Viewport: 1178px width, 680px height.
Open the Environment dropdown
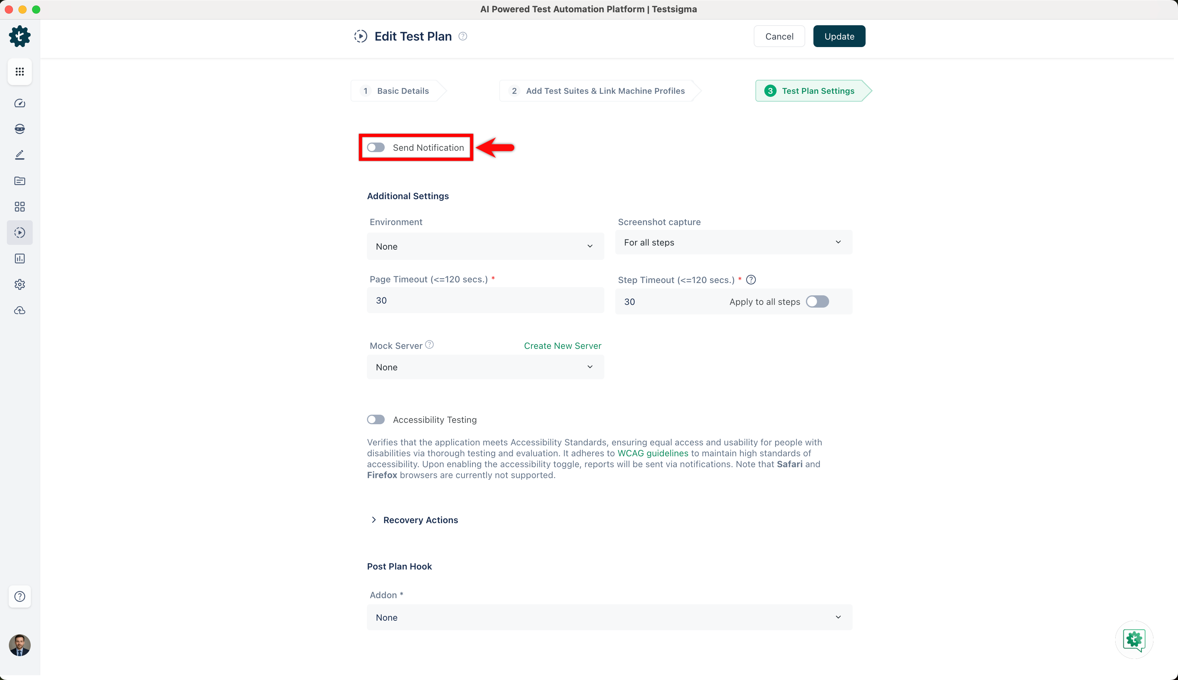coord(485,246)
